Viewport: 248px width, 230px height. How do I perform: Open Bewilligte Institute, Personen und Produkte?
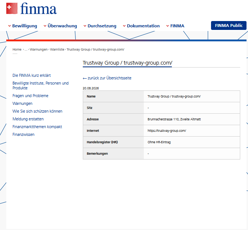click(41, 85)
